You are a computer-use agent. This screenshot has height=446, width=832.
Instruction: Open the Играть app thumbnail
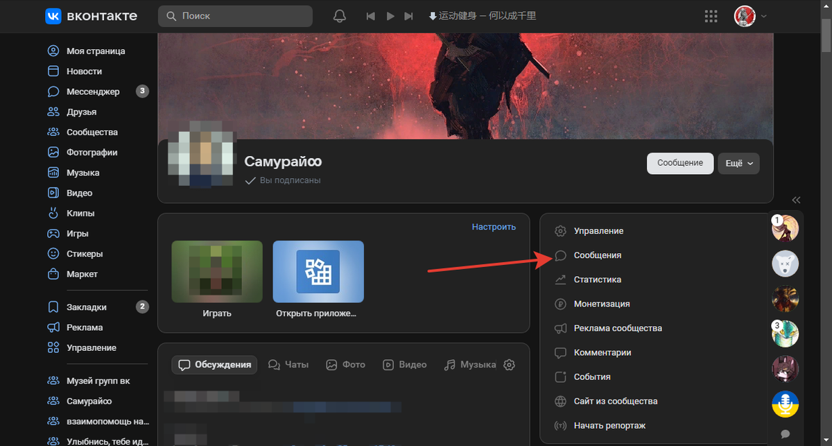coord(217,272)
